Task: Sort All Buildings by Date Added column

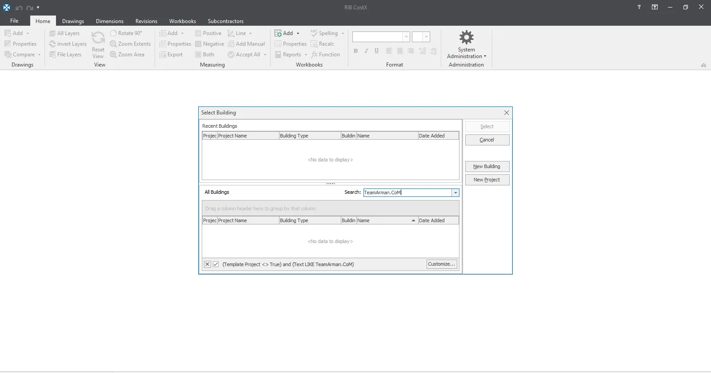Action: pos(439,220)
